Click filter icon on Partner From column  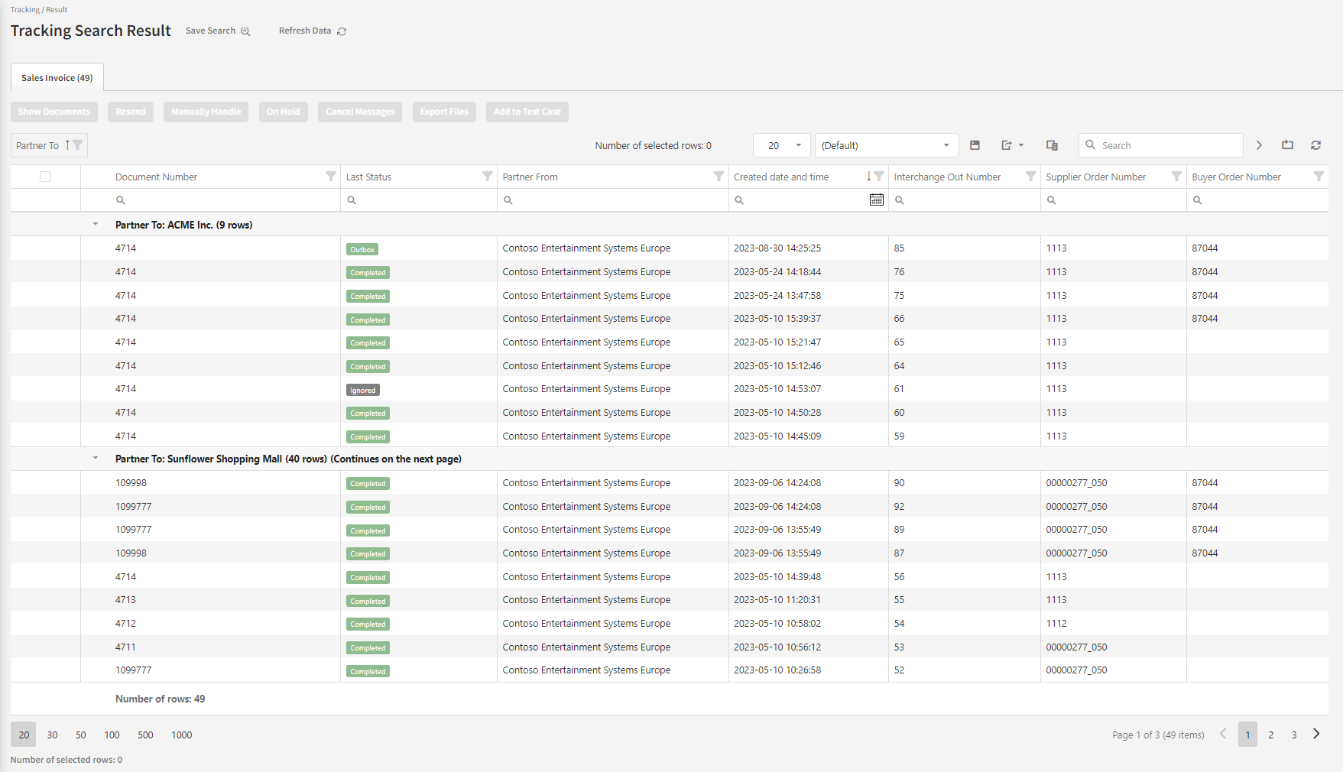click(x=718, y=177)
